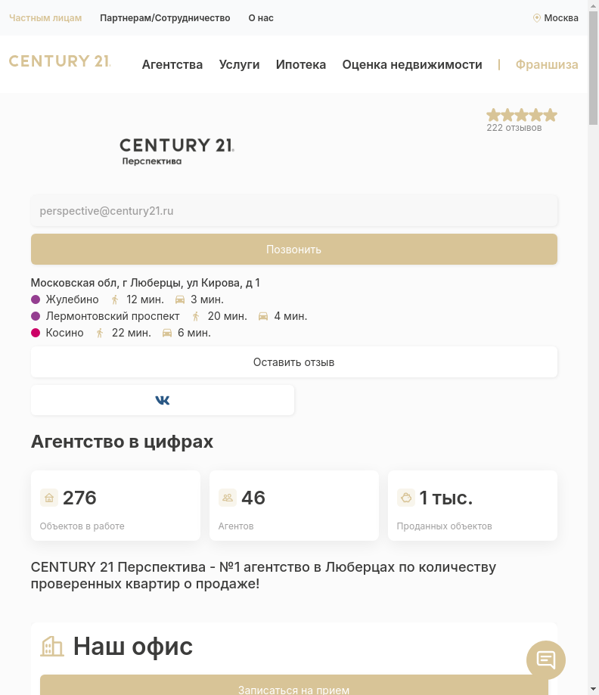Click the VK social network icon

163,400
